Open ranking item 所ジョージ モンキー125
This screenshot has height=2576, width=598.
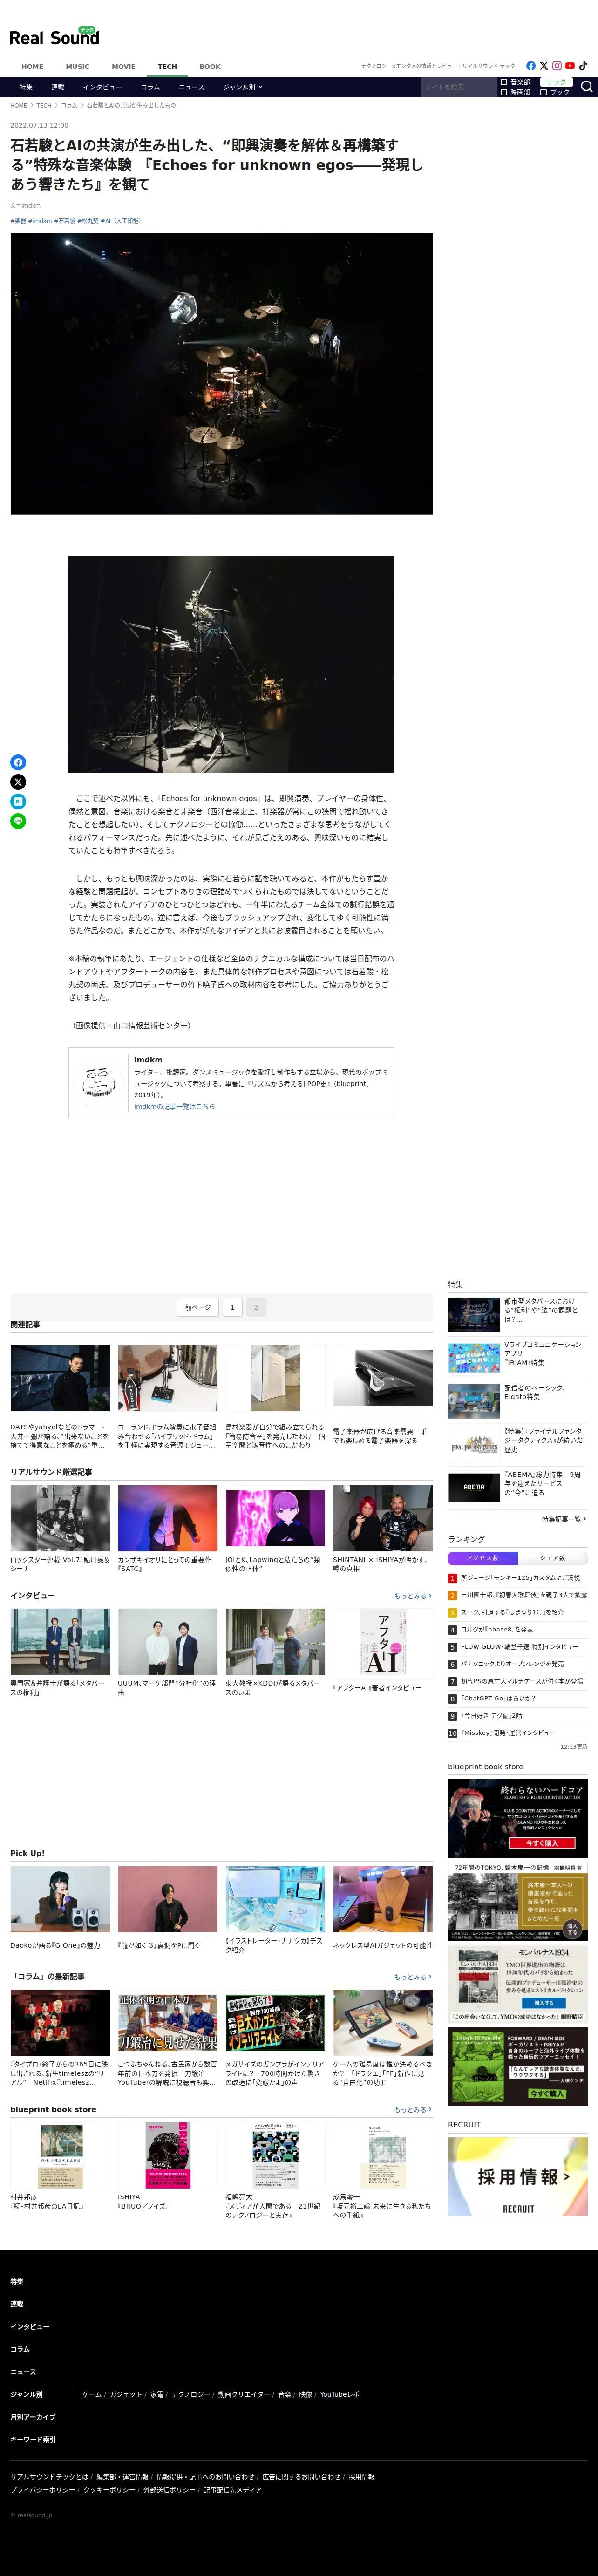point(520,1578)
